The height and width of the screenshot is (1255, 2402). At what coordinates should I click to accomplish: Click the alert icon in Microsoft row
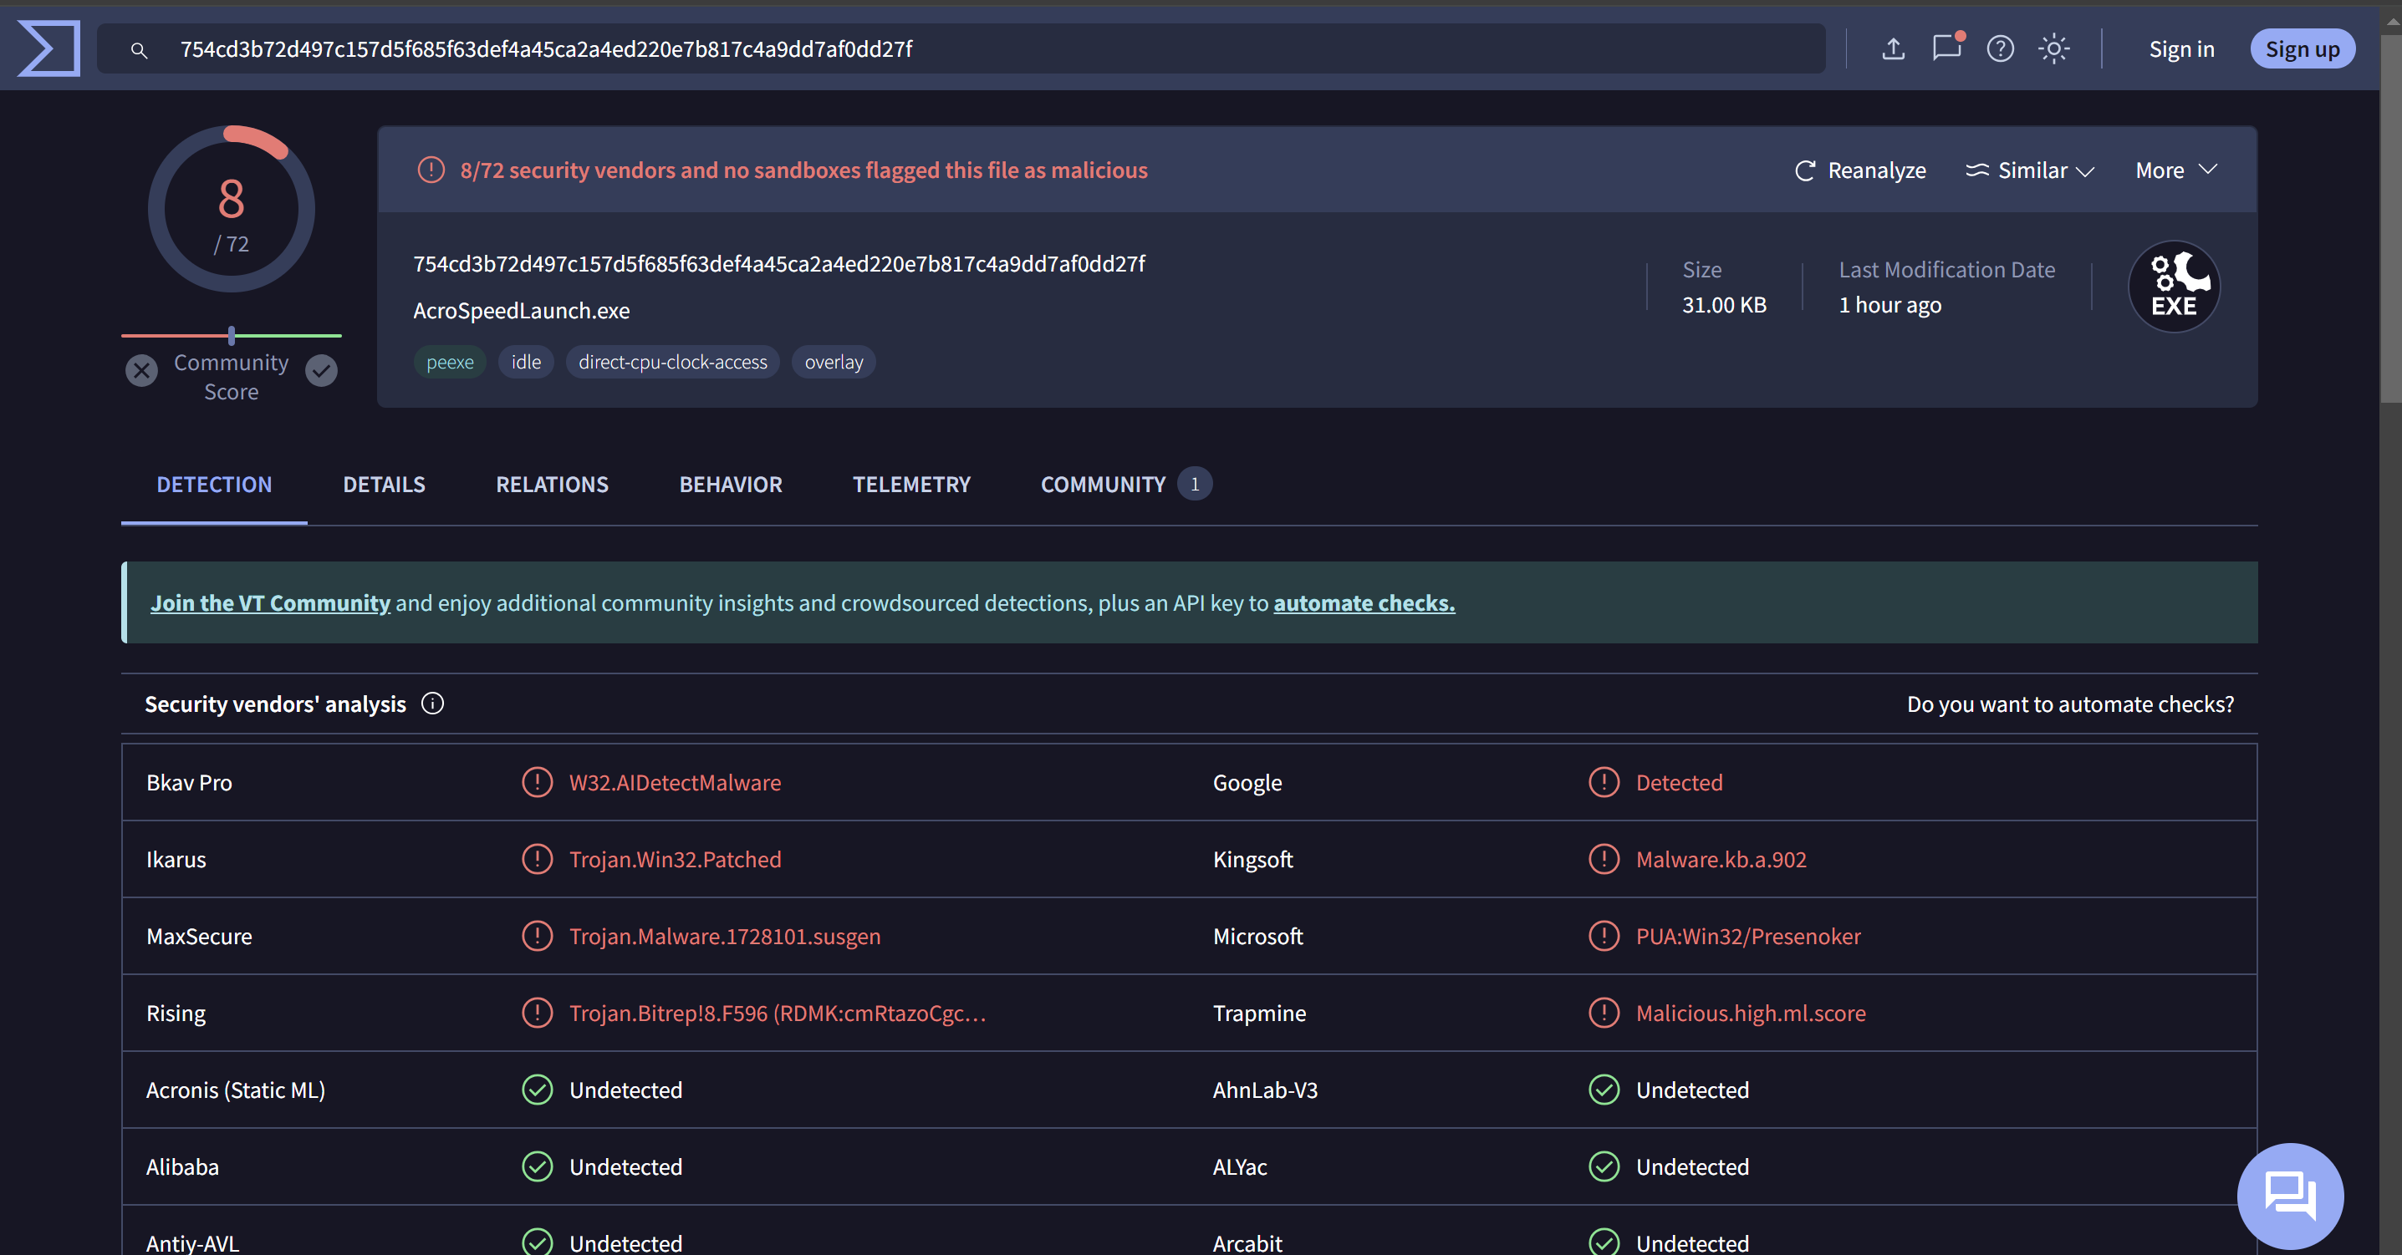pos(1604,936)
